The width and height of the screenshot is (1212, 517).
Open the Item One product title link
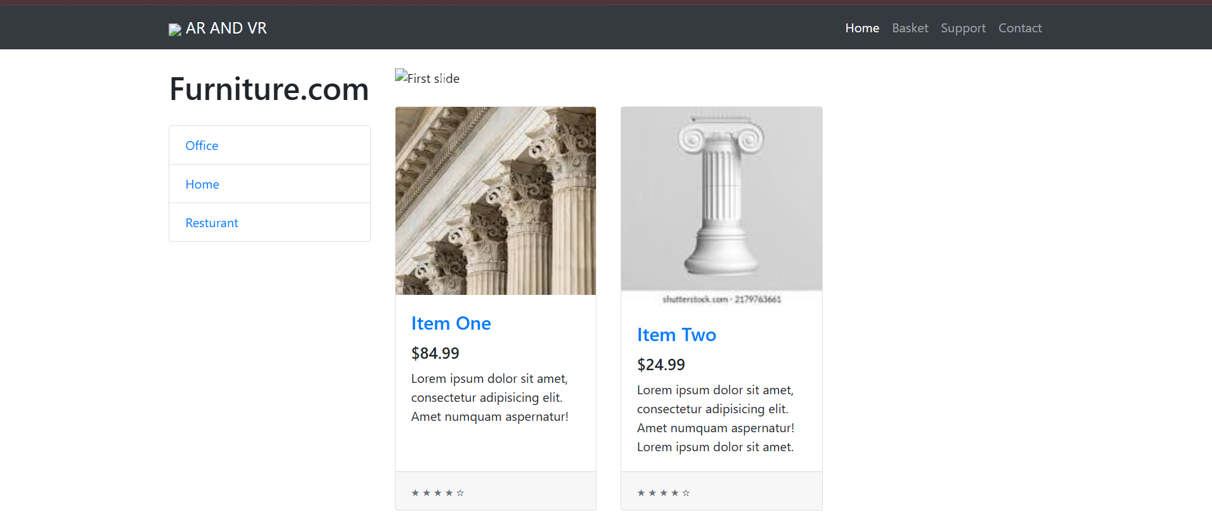tap(451, 323)
